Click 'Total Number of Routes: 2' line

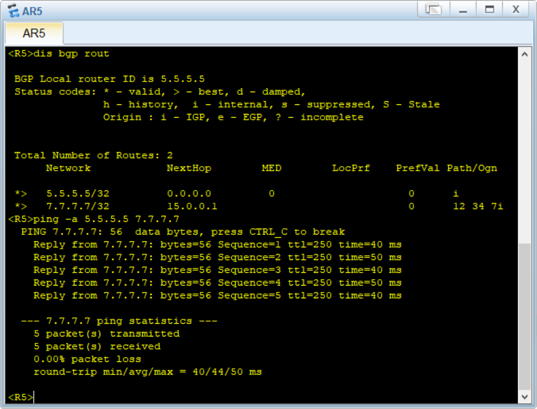(x=93, y=155)
